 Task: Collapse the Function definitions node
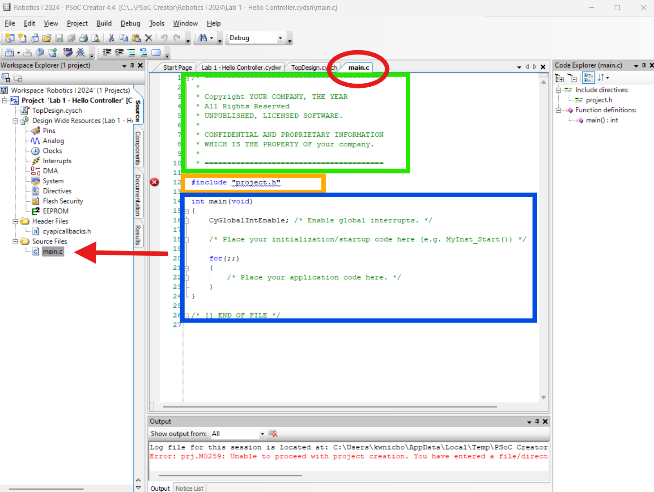pyautogui.click(x=558, y=110)
